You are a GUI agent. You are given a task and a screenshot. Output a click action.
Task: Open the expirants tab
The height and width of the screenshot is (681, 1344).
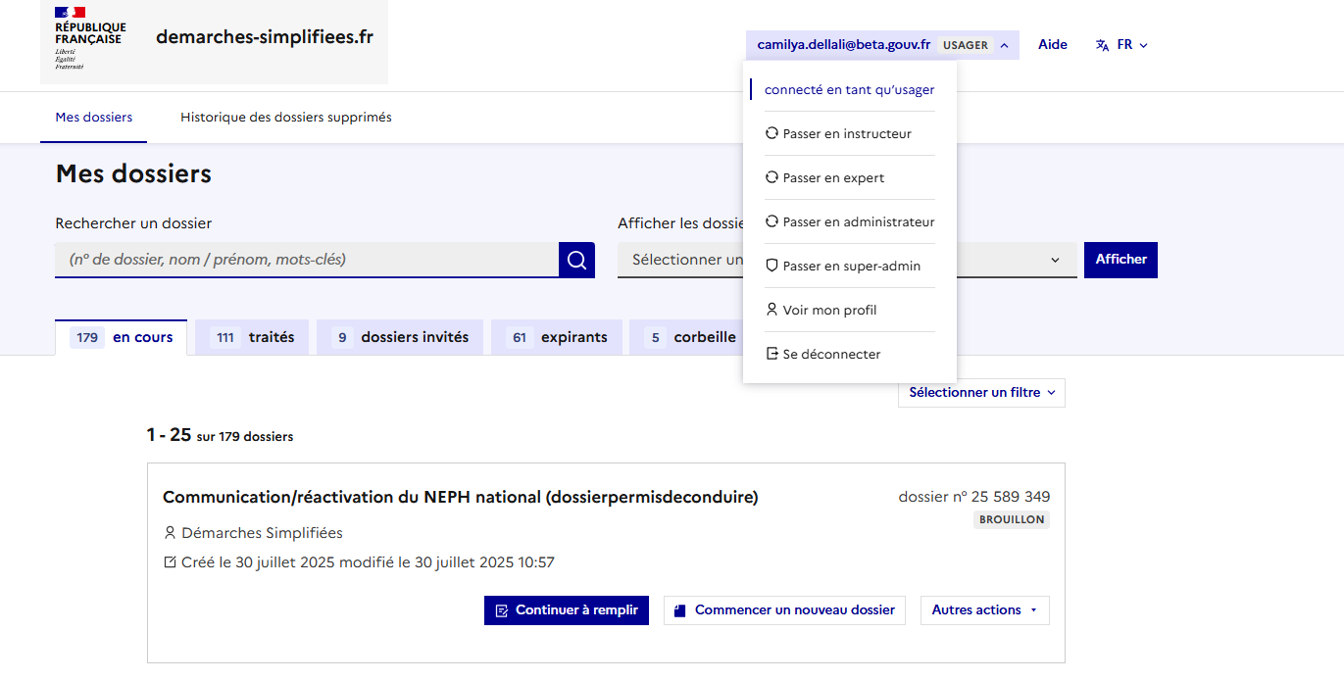(x=556, y=337)
